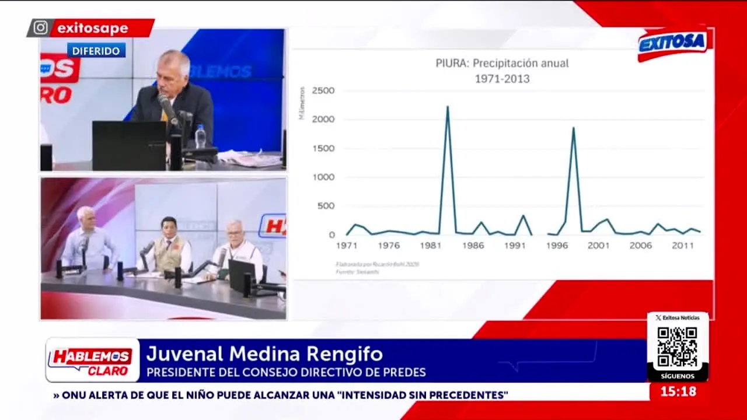This screenshot has height=420, width=747.
Task: Click the chart title PIURA: Precipitación anual
Action: point(502,63)
